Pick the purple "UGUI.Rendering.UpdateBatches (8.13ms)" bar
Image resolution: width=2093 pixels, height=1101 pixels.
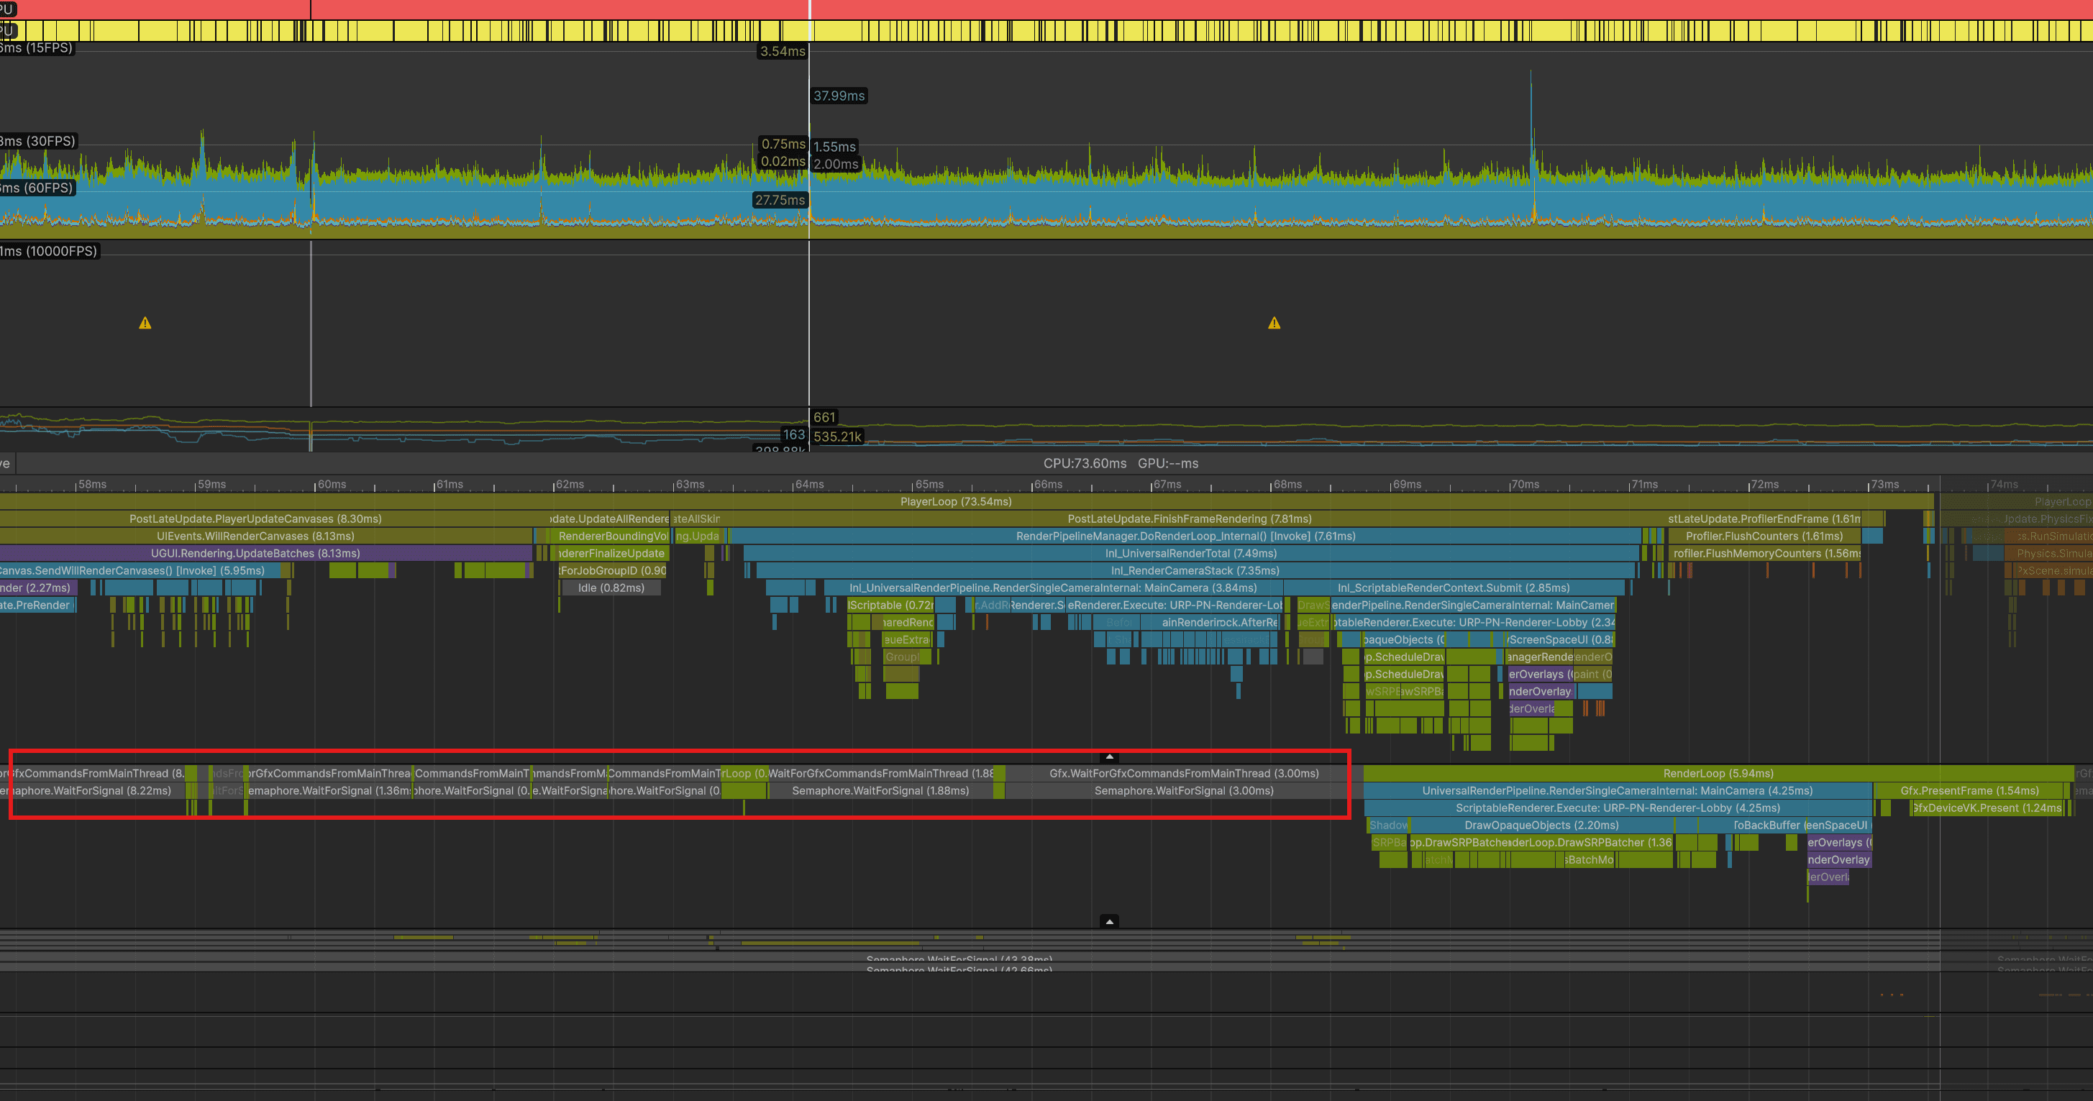267,553
